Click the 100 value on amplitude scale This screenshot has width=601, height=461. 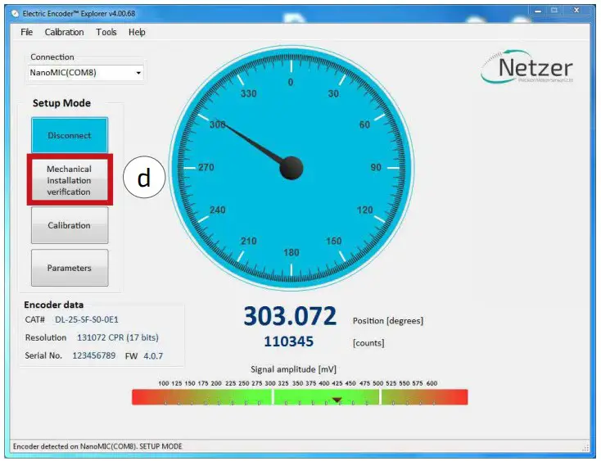(x=163, y=383)
